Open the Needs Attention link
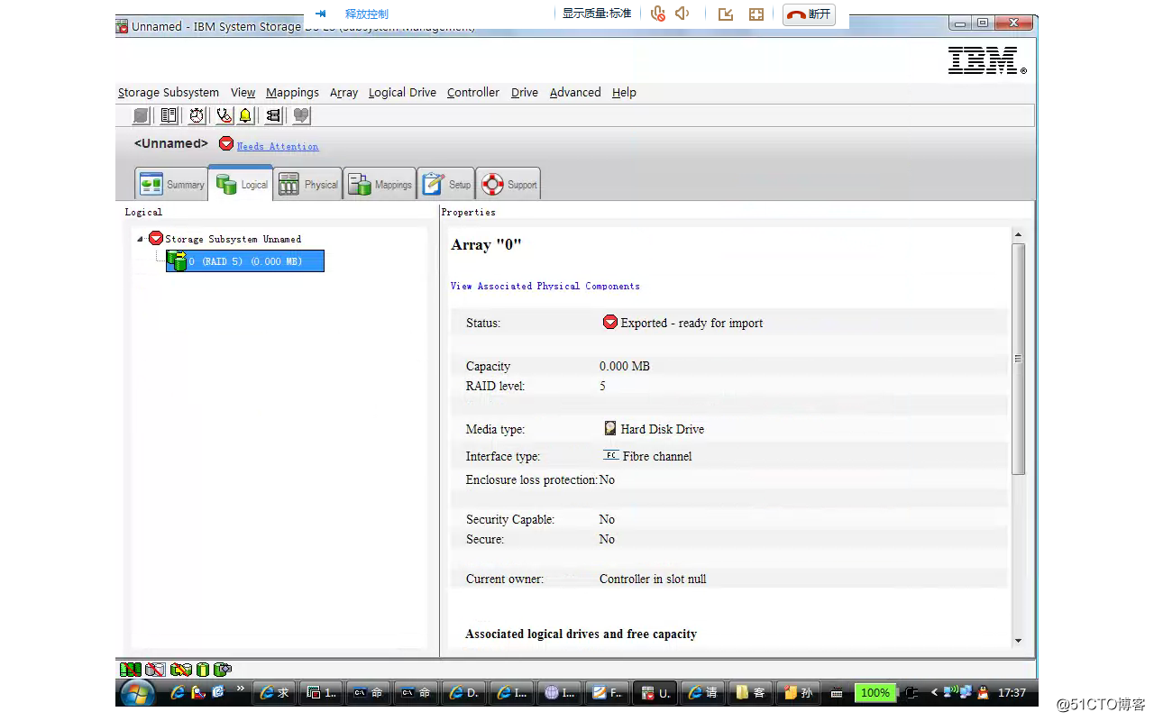 (278, 146)
